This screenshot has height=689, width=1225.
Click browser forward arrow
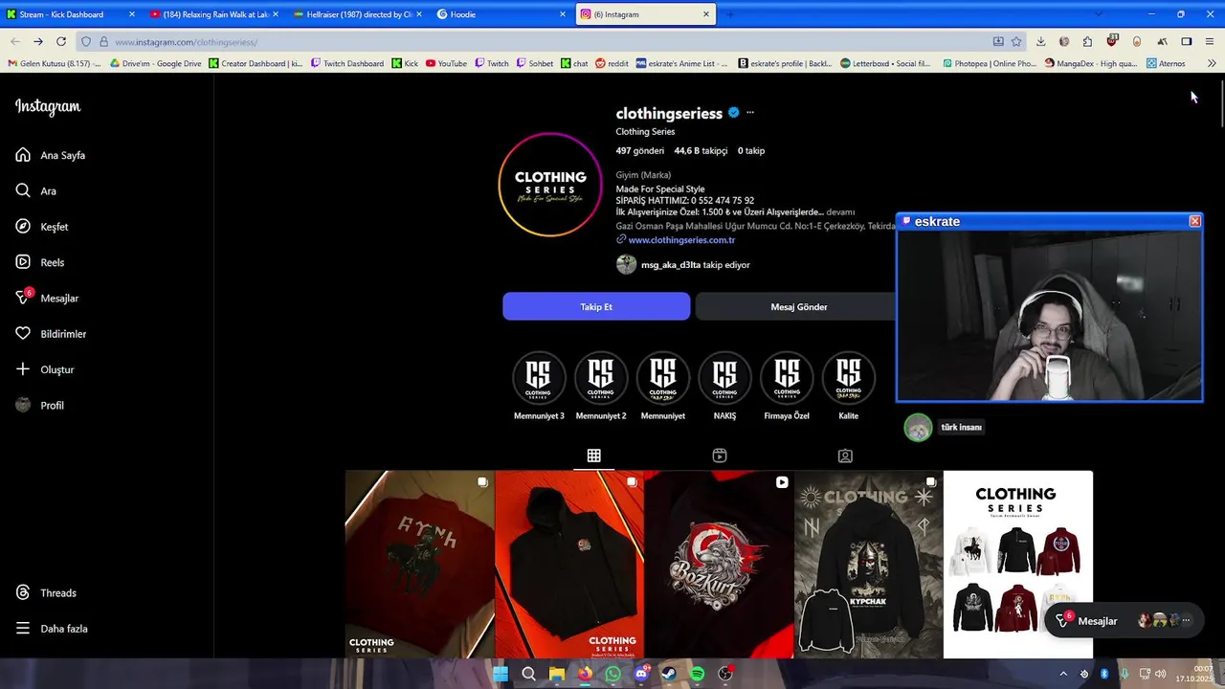(37, 41)
